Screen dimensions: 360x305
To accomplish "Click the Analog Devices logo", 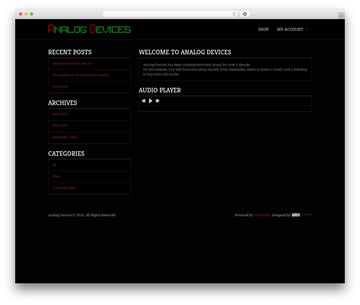I will point(89,29).
